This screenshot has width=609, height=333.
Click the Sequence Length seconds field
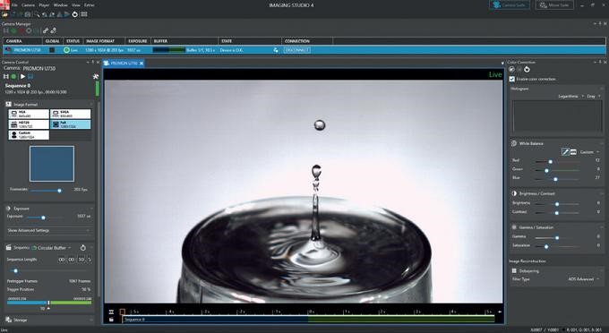pos(81,260)
